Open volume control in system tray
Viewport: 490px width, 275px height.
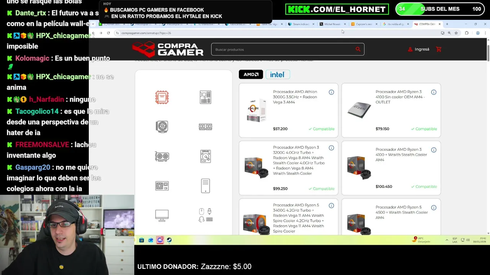click(x=468, y=240)
